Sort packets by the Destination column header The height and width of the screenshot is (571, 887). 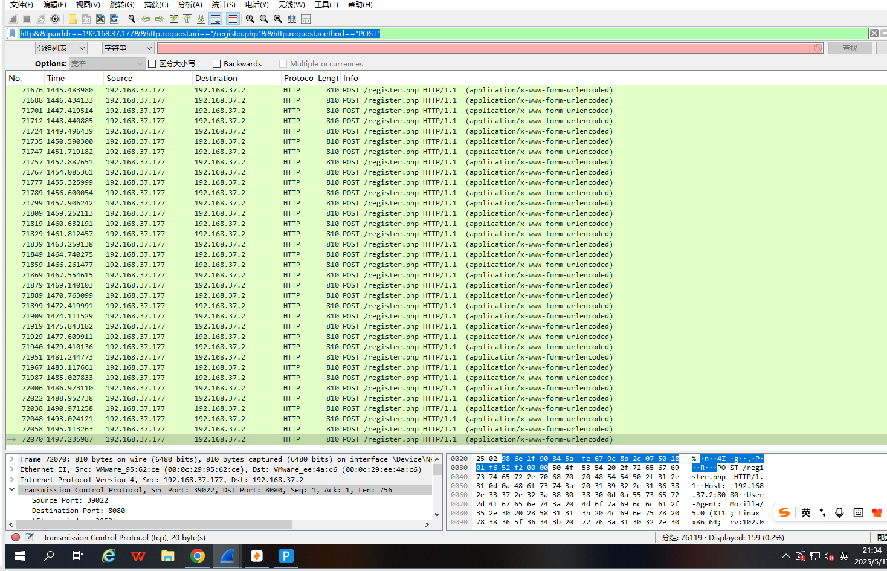pyautogui.click(x=237, y=78)
